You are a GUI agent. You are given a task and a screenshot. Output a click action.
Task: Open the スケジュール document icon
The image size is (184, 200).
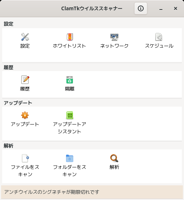[159, 37]
